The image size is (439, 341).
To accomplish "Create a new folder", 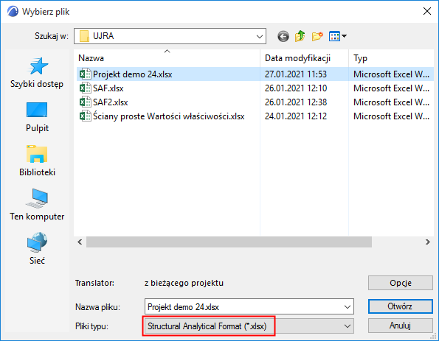I will coord(317,36).
